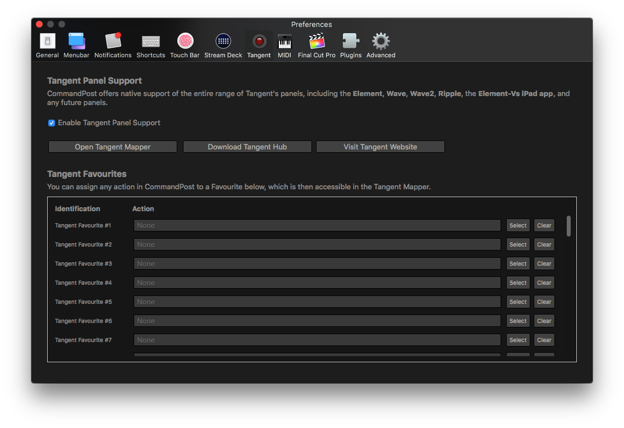Close the Preferences window
The width and height of the screenshot is (624, 428).
pyautogui.click(x=39, y=24)
